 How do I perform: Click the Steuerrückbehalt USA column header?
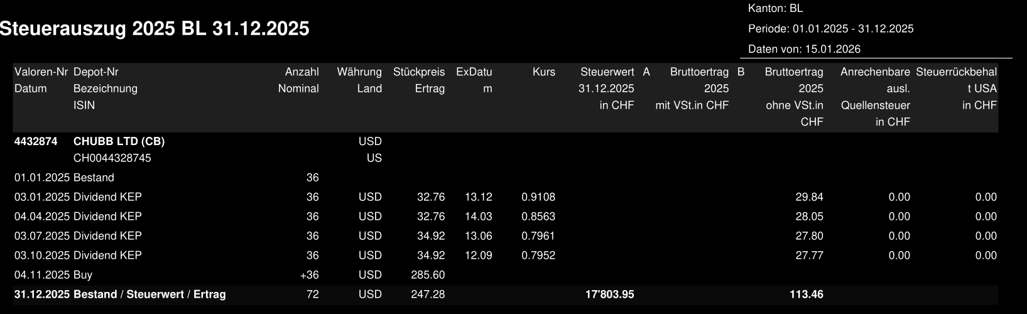955,89
